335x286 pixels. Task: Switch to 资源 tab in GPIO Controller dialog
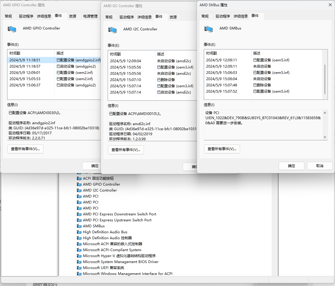tap(72, 16)
